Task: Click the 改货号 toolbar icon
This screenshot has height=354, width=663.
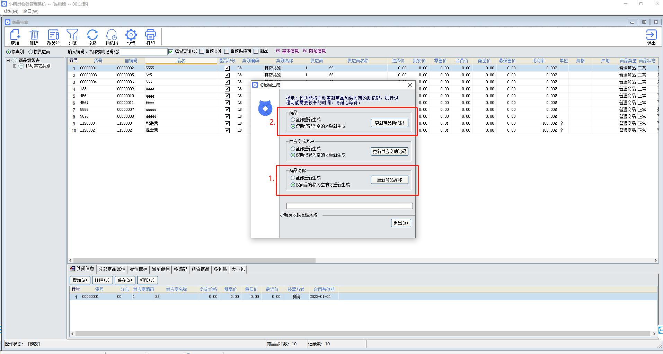Action: coord(53,37)
